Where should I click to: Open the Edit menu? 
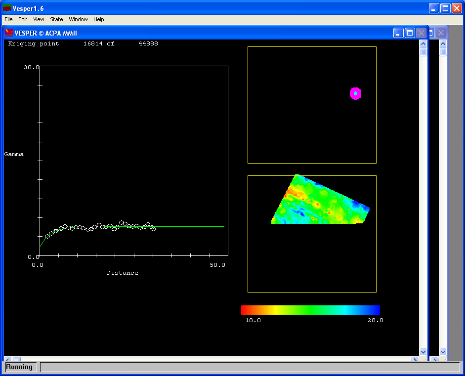23,19
